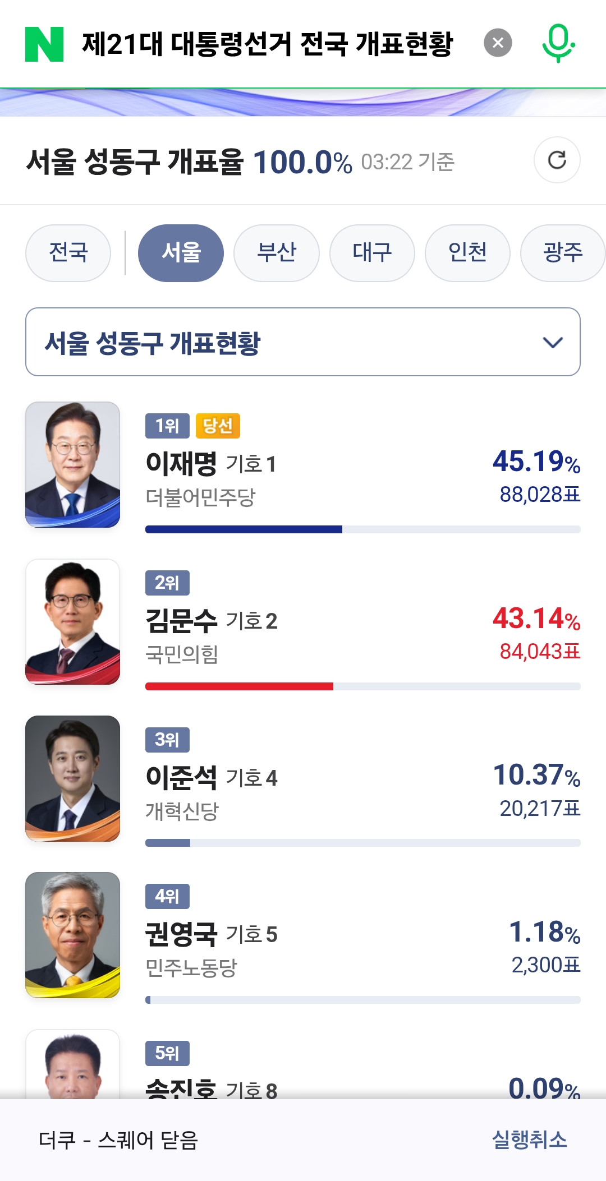Screen dimensions: 606x1181
Task: Click the search query text field
Action: (267, 44)
